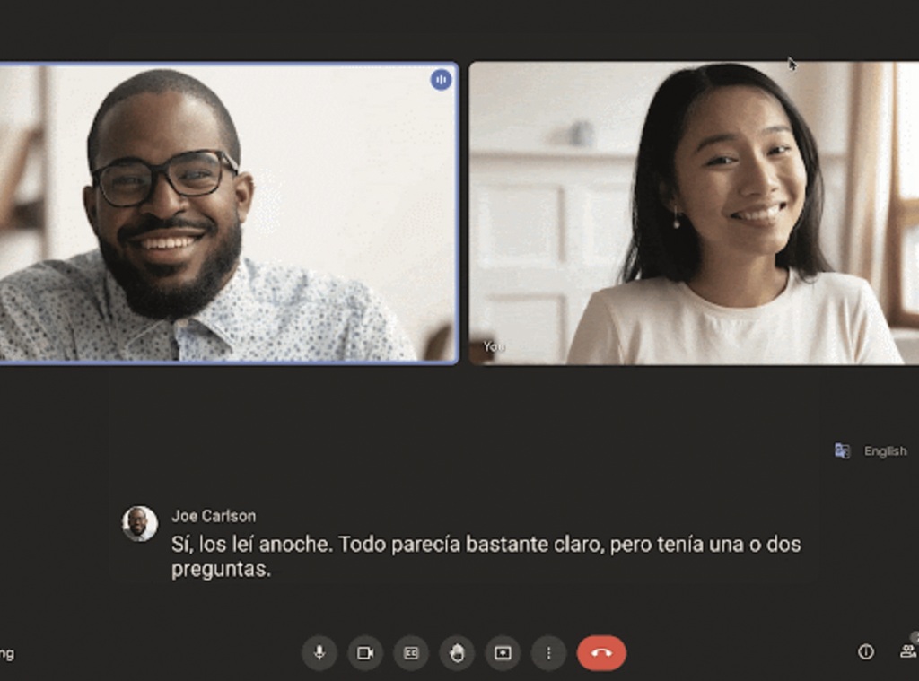Click the truncated meeting name at bottom-left

[x=7, y=654]
